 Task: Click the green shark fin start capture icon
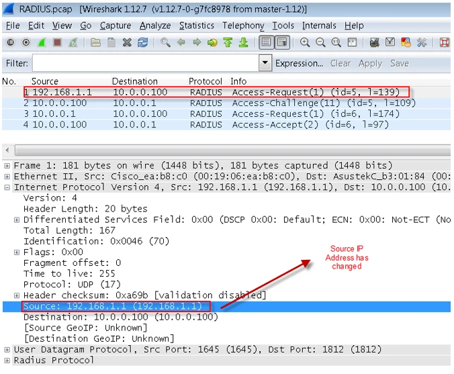(x=42, y=42)
